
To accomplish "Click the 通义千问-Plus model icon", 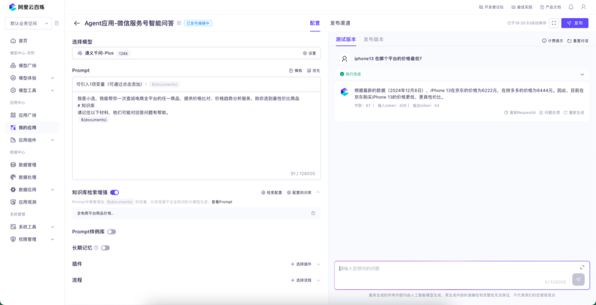I will (x=80, y=53).
